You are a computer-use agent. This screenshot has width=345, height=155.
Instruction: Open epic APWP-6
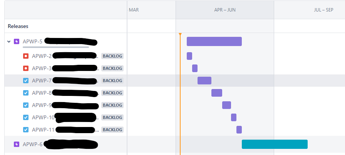(x=33, y=144)
